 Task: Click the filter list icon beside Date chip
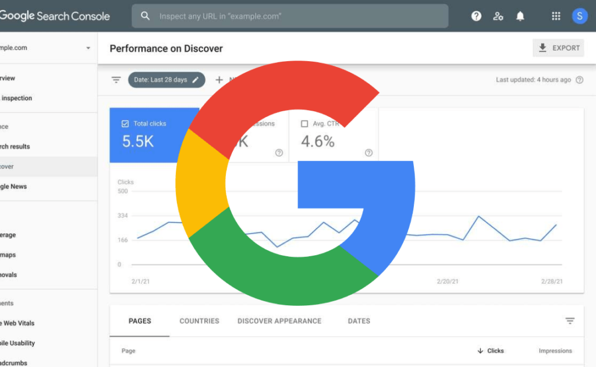click(x=116, y=80)
